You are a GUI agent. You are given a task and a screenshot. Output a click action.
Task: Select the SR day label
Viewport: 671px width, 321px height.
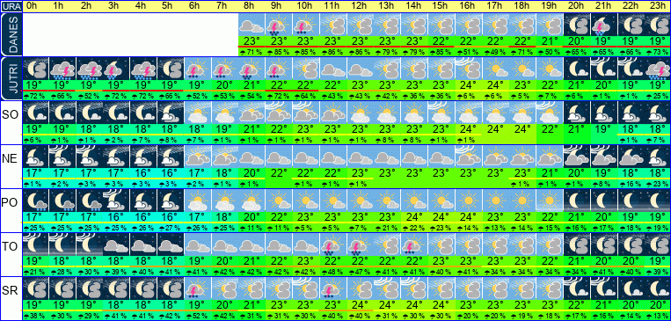click(11, 290)
